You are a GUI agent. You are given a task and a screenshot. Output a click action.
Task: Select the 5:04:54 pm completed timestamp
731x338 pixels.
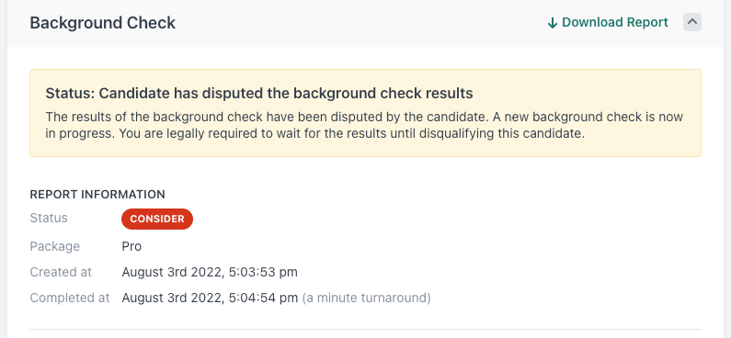(x=263, y=298)
